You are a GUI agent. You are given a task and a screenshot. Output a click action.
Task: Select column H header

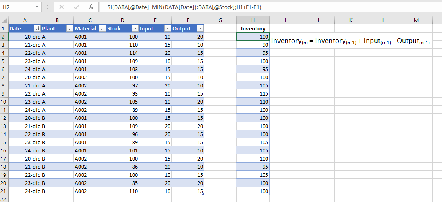[253, 20]
